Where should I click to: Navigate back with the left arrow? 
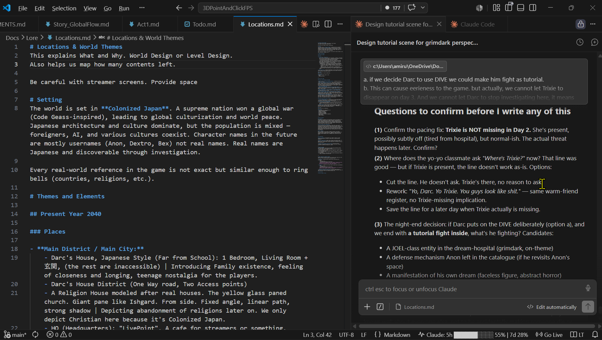click(x=179, y=8)
